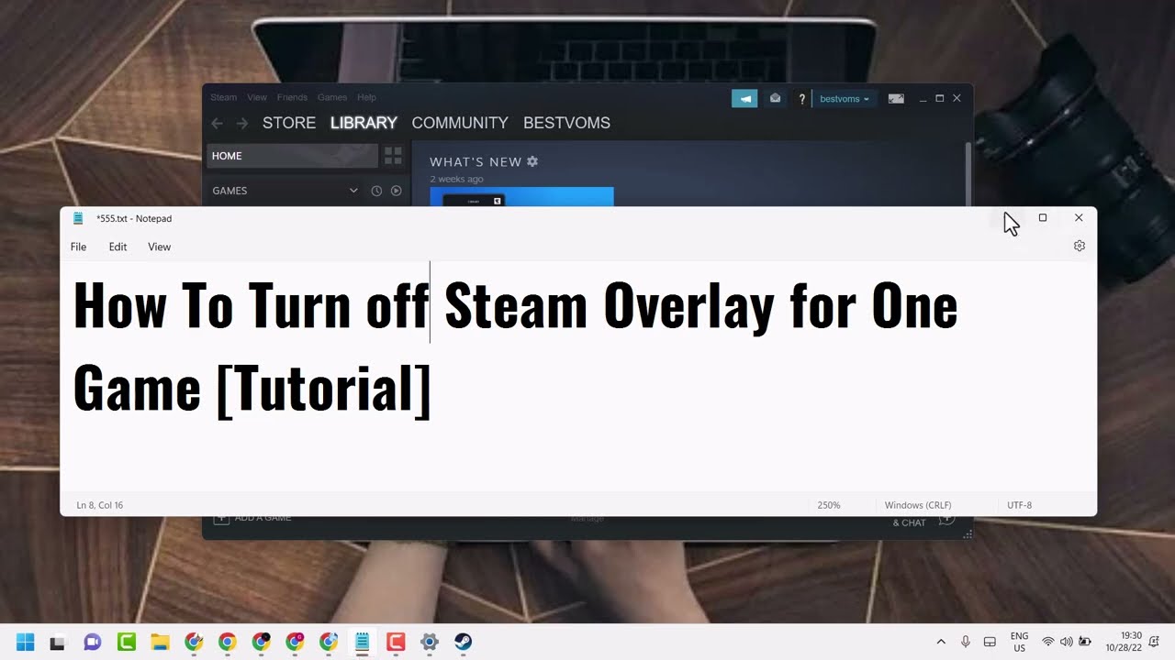Image resolution: width=1175 pixels, height=660 pixels.
Task: Select the LIBRARY tab in Steam
Action: (x=364, y=123)
